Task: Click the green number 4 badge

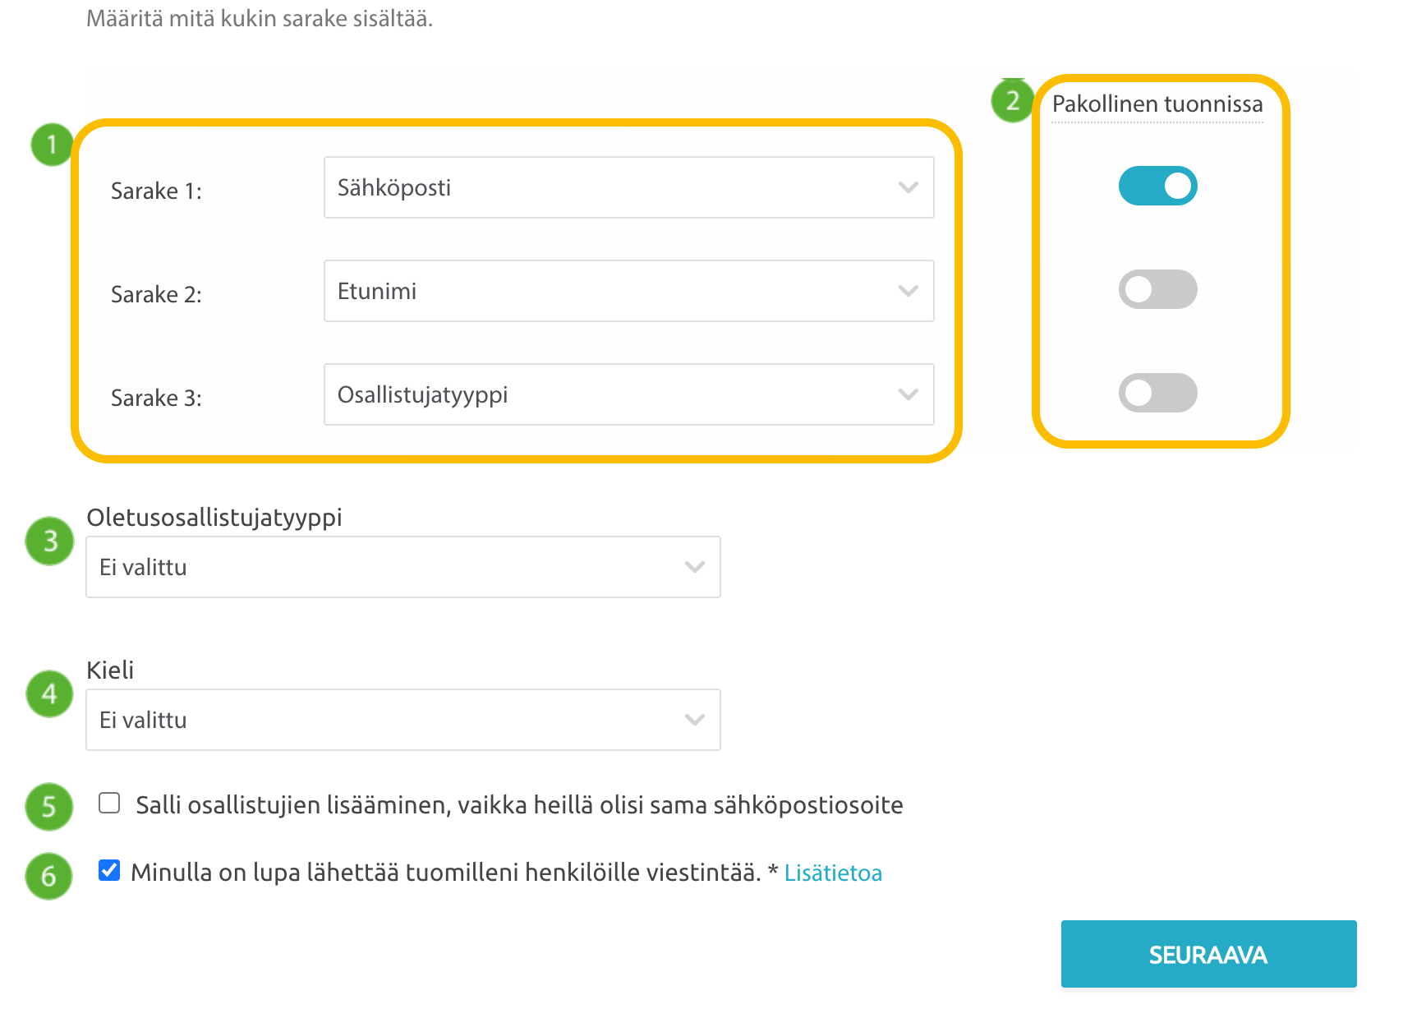Action: 49,693
